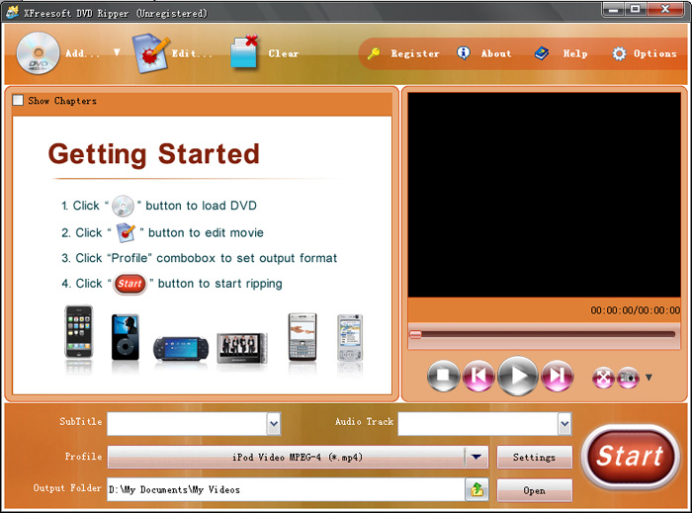Click the Add... toolbar label

pos(82,53)
